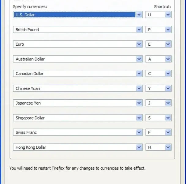Expand the shortcut H dropdown
The height and width of the screenshot is (184, 186).
[168, 147]
